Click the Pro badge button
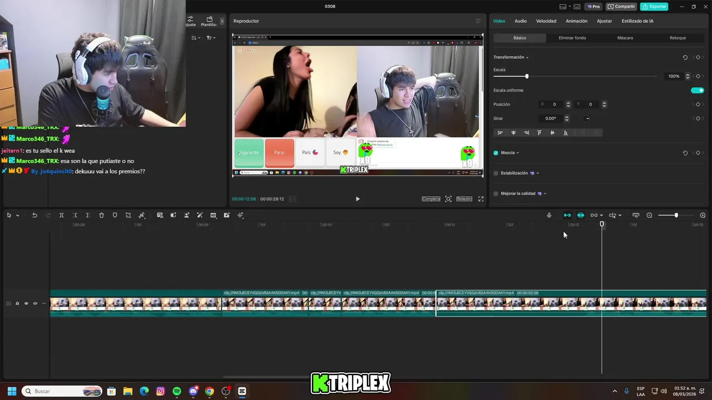Image resolution: width=712 pixels, height=400 pixels. pos(593,7)
